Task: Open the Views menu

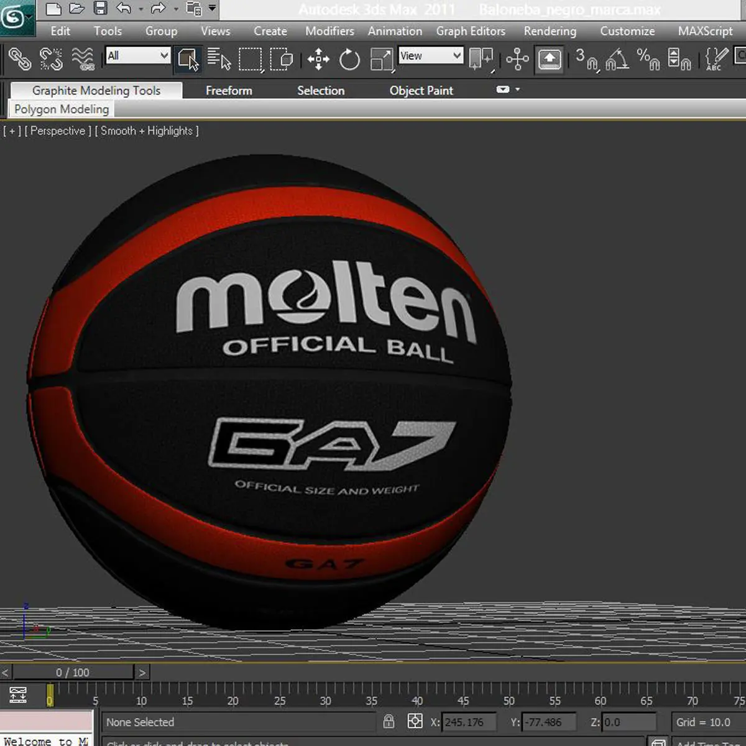Action: (215, 31)
